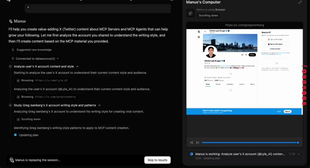This screenshot has height=168, width=310.
Task: Click the Scrolling down status label under Browser
Action: pos(208,15)
